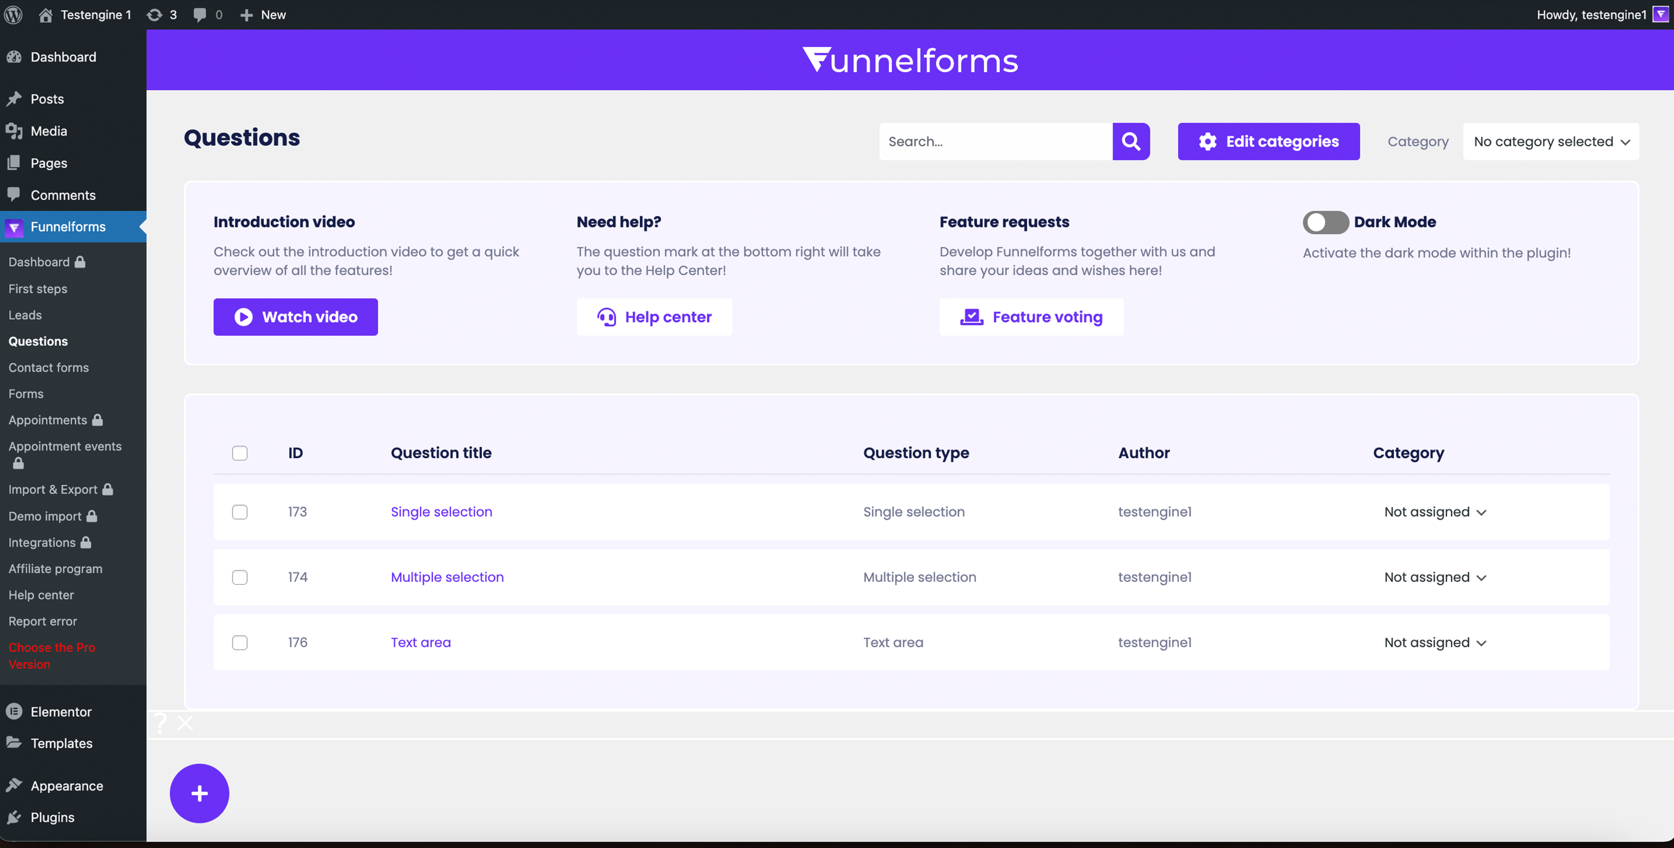The width and height of the screenshot is (1674, 848).
Task: Open category dropdown for Single selection row
Action: tap(1435, 512)
